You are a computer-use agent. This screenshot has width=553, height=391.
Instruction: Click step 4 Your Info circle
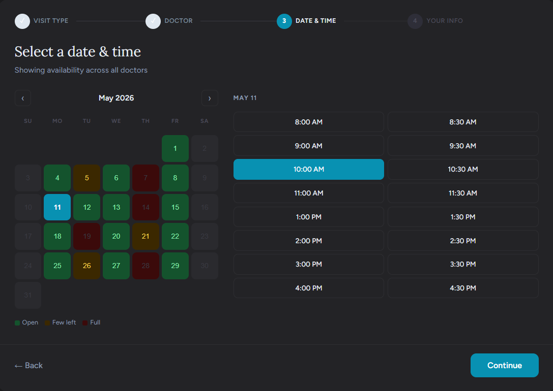tap(415, 21)
